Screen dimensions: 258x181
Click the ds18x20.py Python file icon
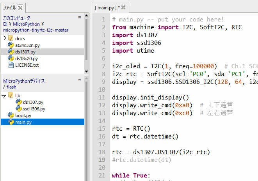11,59
